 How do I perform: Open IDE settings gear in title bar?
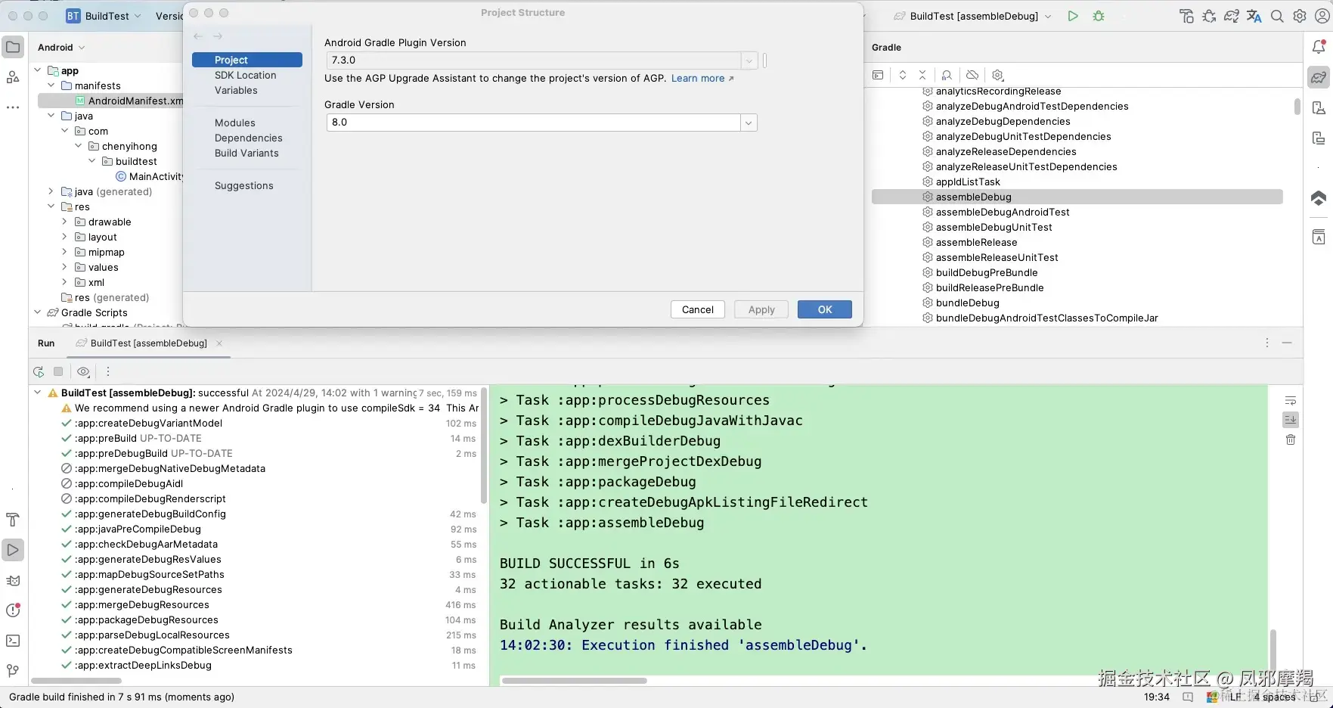[1300, 16]
